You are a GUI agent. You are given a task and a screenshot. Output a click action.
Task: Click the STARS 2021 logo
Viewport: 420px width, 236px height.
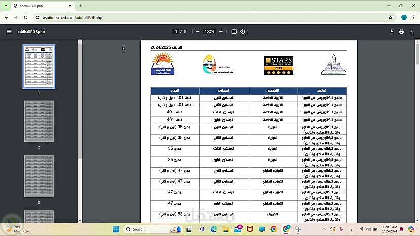click(x=278, y=65)
